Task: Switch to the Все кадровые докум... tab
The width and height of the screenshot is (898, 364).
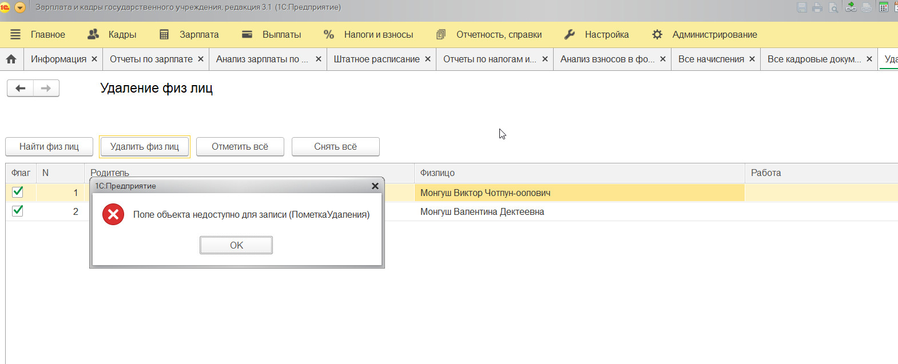Action: click(814, 59)
